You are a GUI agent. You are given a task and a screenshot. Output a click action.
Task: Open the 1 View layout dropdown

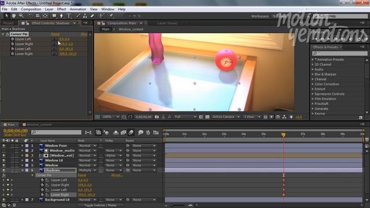(252, 117)
